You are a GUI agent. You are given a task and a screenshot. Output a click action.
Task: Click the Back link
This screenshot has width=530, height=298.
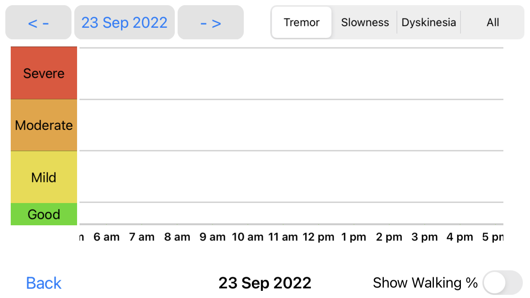[44, 283]
